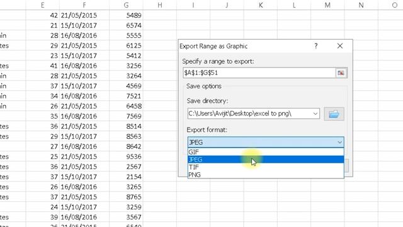Image resolution: width=403 pixels, height=227 pixels.
Task: Select cell with value 8765
Action: pos(126,197)
